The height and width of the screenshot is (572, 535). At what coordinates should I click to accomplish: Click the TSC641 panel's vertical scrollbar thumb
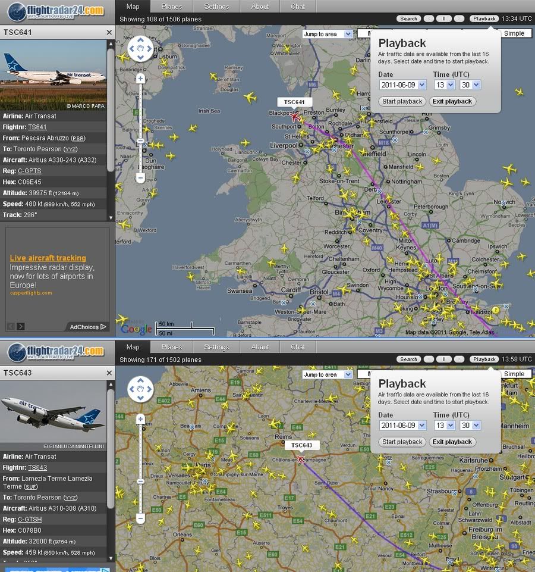click(x=111, y=110)
